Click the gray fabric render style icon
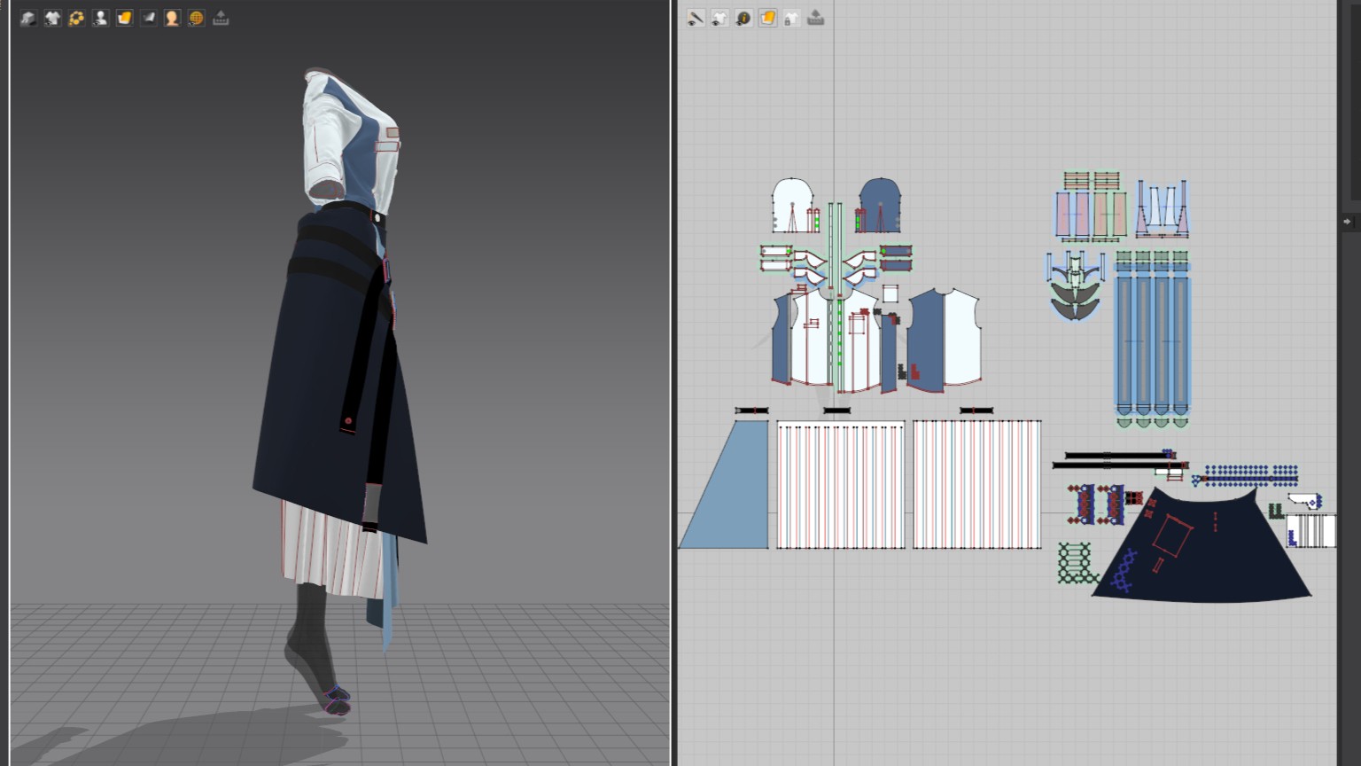Image resolution: width=1361 pixels, height=766 pixels. (x=148, y=18)
